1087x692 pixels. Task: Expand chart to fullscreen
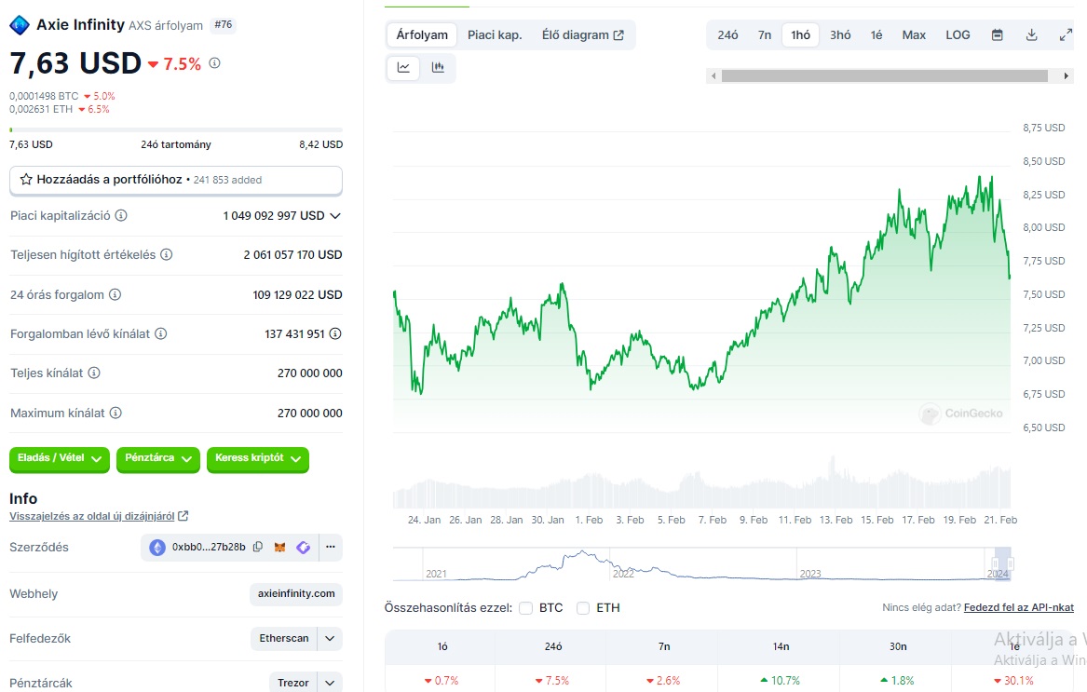pos(1066,34)
